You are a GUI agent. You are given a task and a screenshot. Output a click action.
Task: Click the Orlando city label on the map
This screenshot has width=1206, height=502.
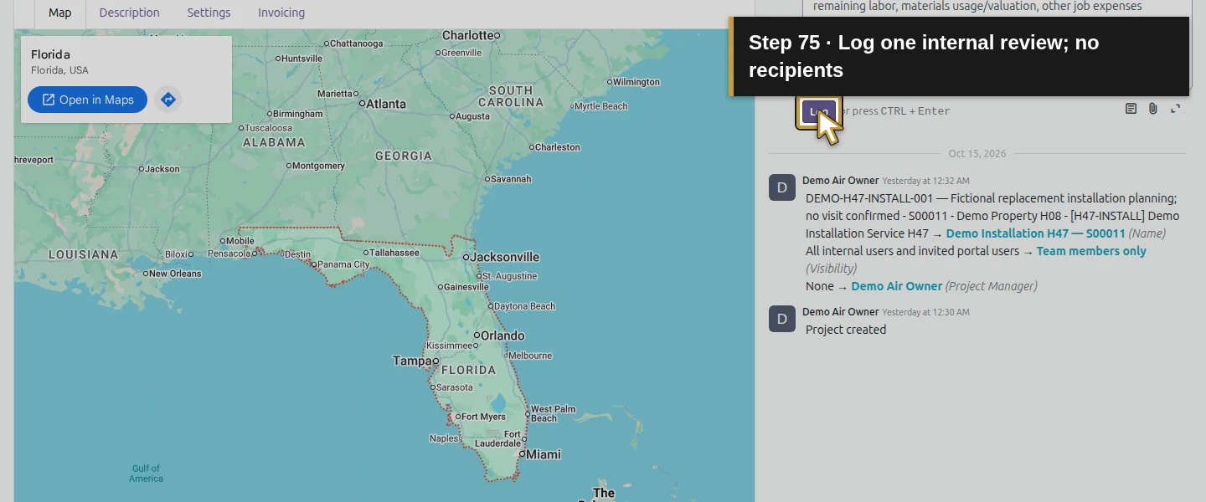click(x=502, y=336)
